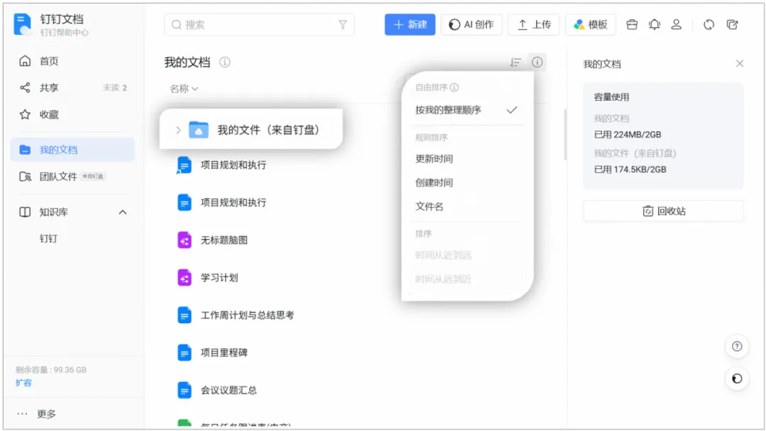This screenshot has width=766, height=431.
Task: Open the user profile icon
Action: tap(676, 24)
